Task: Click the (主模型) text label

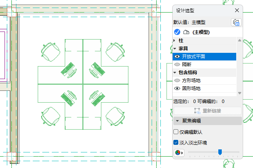Action: 201,32
